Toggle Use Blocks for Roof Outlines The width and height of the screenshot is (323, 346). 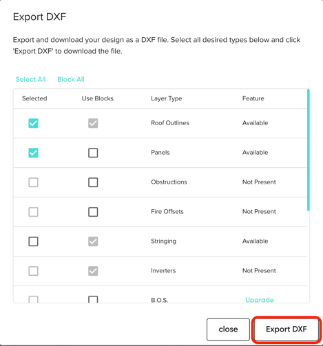[x=93, y=123]
